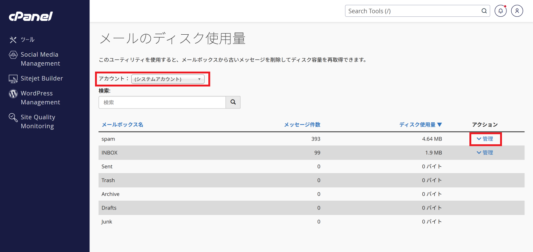Click the アクション column header
533x252 pixels.
[x=485, y=125]
